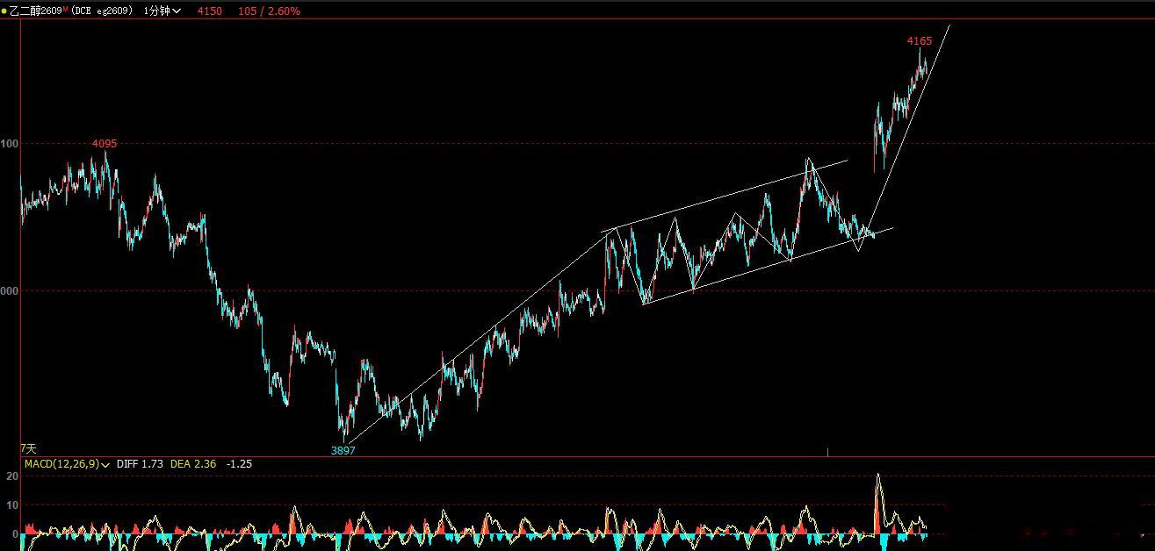The width and height of the screenshot is (1155, 551).
Task: Click the yellow dot before 乙二醇2609
Action: click(x=4, y=11)
